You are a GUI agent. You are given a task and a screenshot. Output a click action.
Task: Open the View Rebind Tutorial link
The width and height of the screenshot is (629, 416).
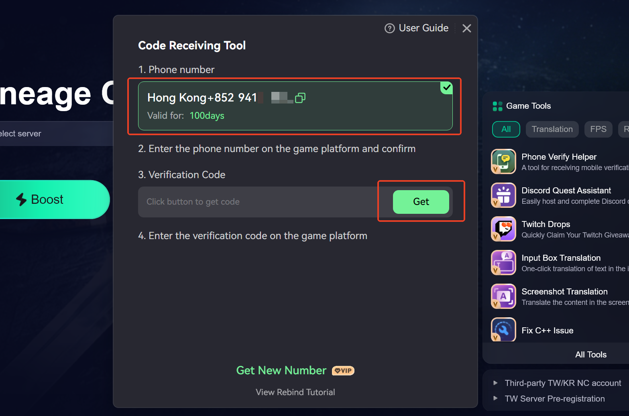295,392
